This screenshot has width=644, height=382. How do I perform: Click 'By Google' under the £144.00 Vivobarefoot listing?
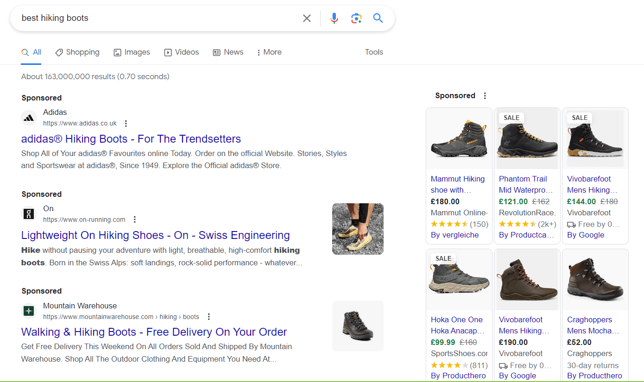coord(586,235)
